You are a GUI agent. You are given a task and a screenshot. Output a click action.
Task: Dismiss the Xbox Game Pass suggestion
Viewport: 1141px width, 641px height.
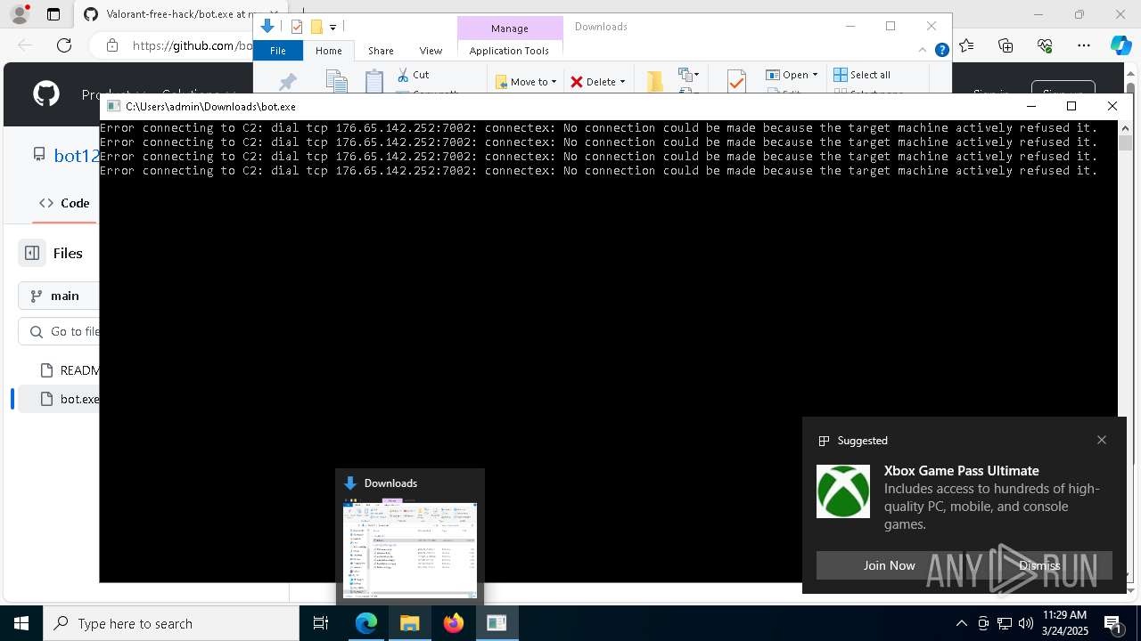pyautogui.click(x=1039, y=565)
